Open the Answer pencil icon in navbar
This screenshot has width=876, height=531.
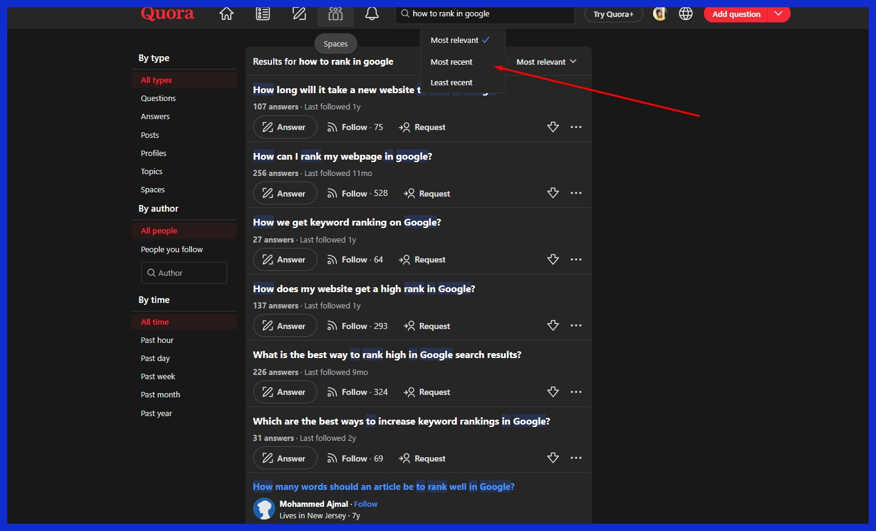tap(299, 14)
